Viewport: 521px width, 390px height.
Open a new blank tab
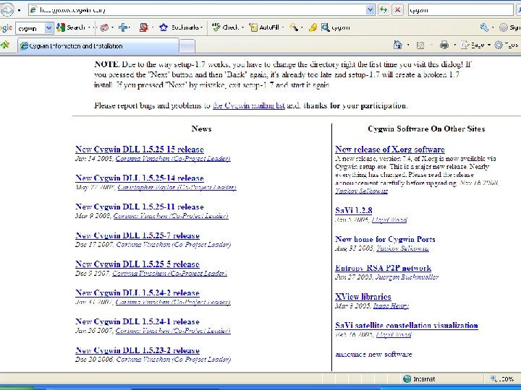coord(187,46)
